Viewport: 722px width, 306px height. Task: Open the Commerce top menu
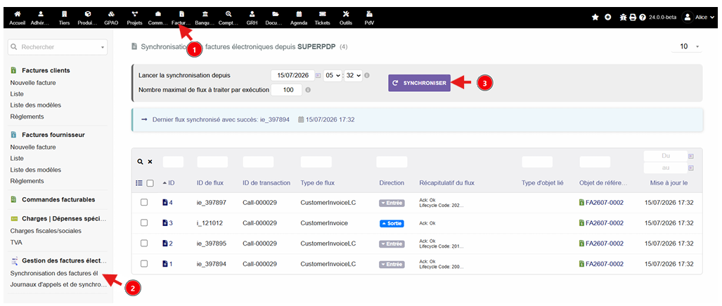(x=158, y=18)
